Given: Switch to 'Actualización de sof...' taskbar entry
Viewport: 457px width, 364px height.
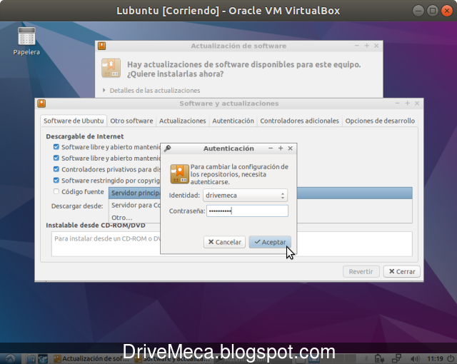Looking at the screenshot, I should 92,359.
